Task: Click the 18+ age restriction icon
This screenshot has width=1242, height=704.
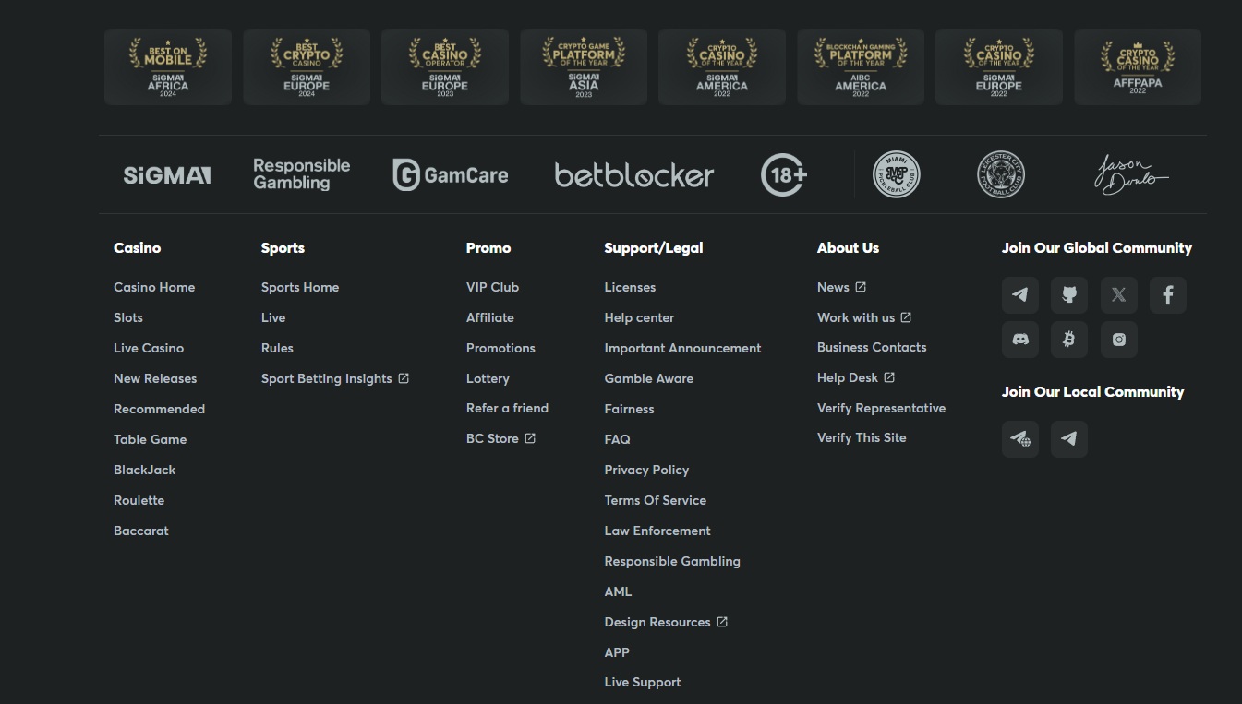Action: (784, 174)
